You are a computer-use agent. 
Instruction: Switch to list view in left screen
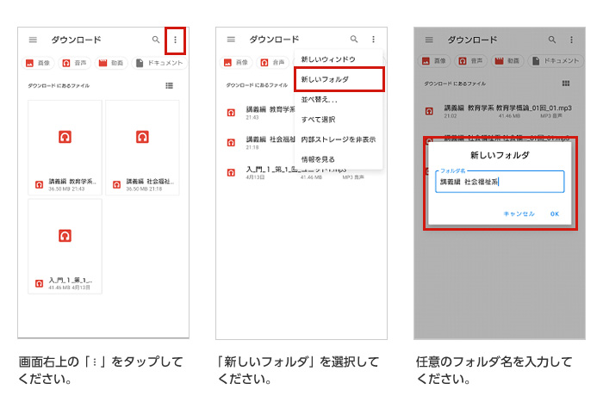169,86
